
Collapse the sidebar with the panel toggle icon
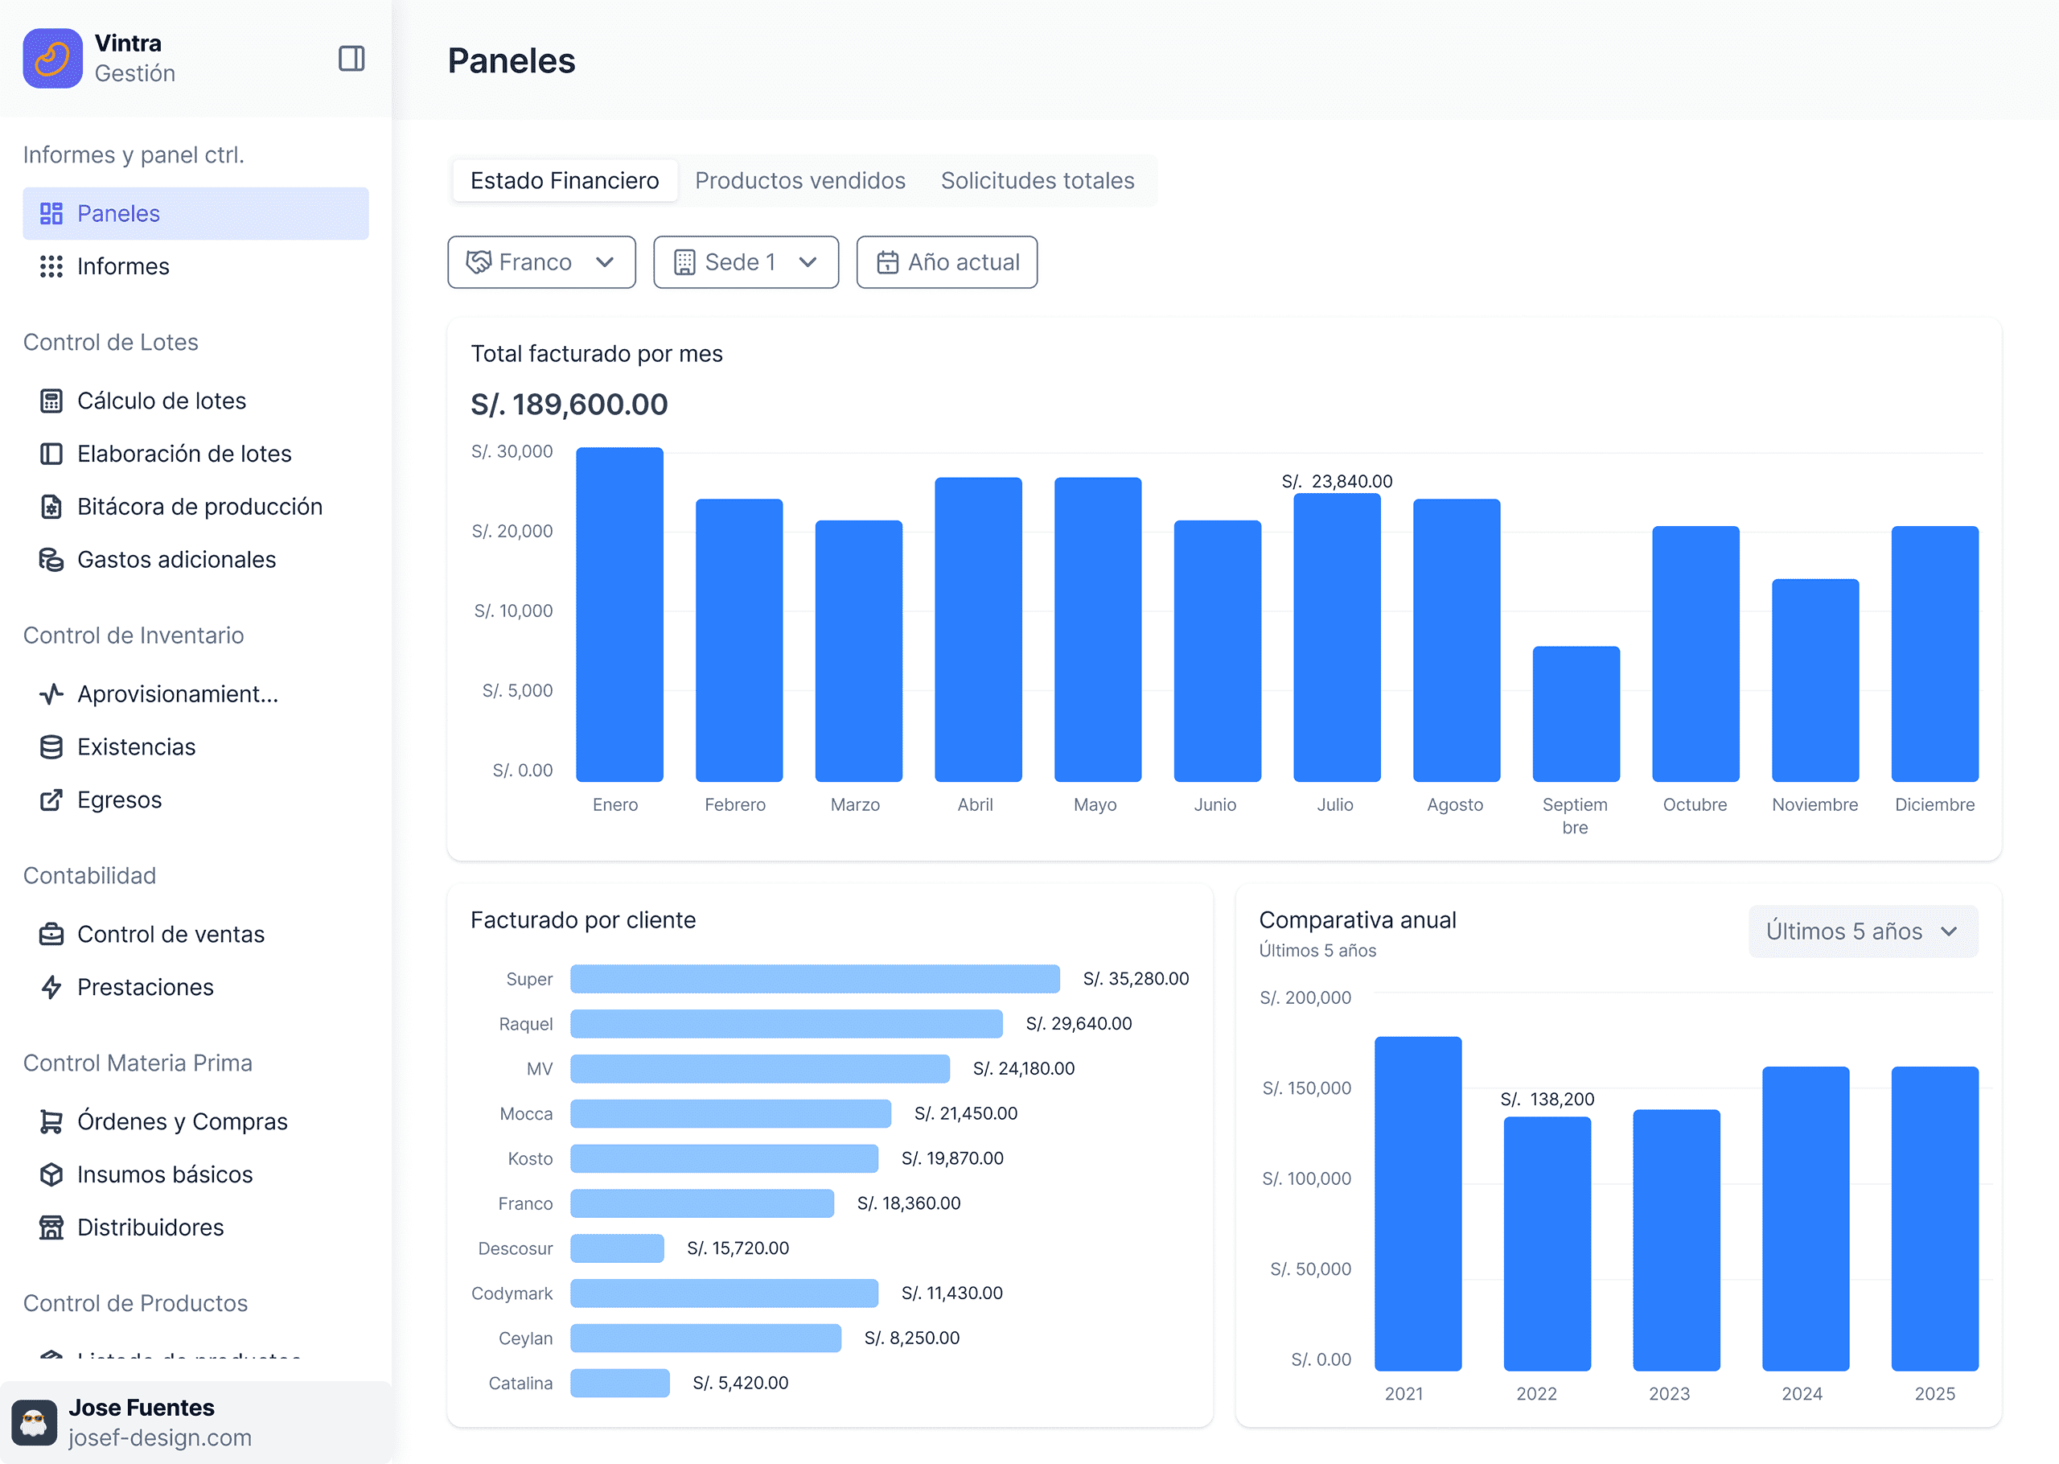point(351,59)
